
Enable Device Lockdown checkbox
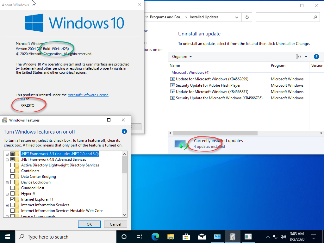[12, 182]
